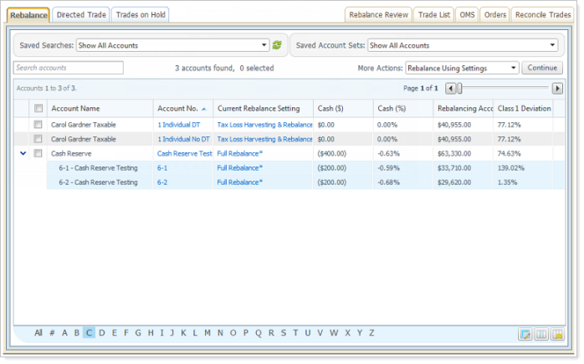Viewport: 584px width, 364px height.
Task: Open the Reconcile Trades tab
Action: tap(541, 14)
